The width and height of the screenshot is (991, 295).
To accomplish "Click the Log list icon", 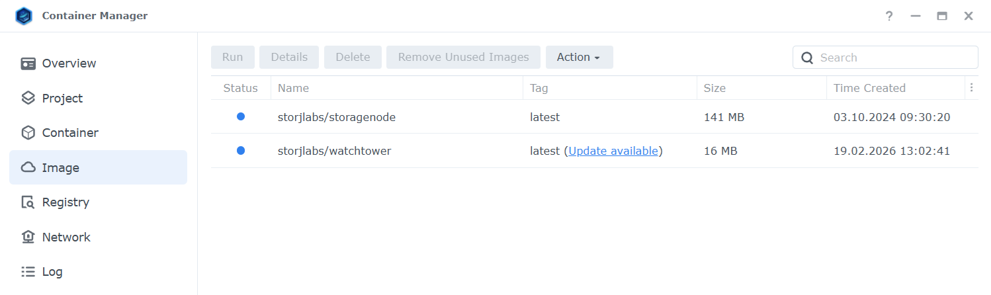I will pyautogui.click(x=28, y=272).
